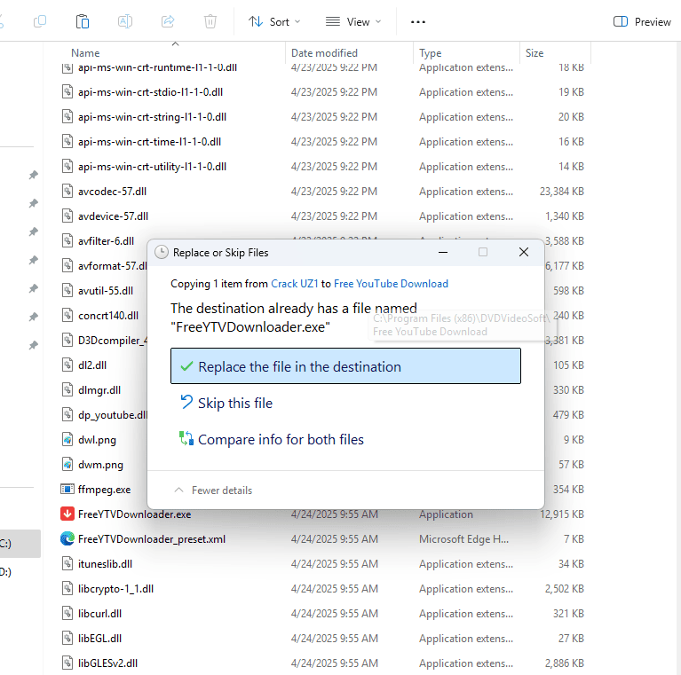Select the dp_youtube.dll file name

point(113,415)
